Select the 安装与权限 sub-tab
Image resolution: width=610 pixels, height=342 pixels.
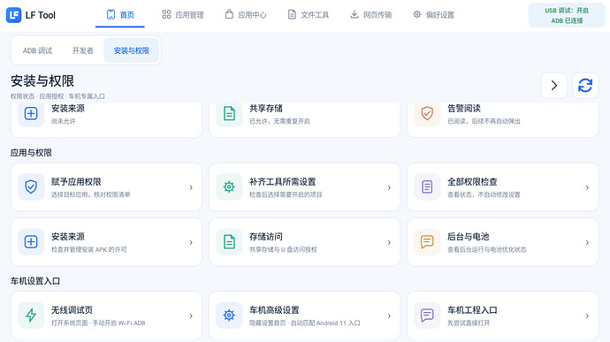(132, 50)
